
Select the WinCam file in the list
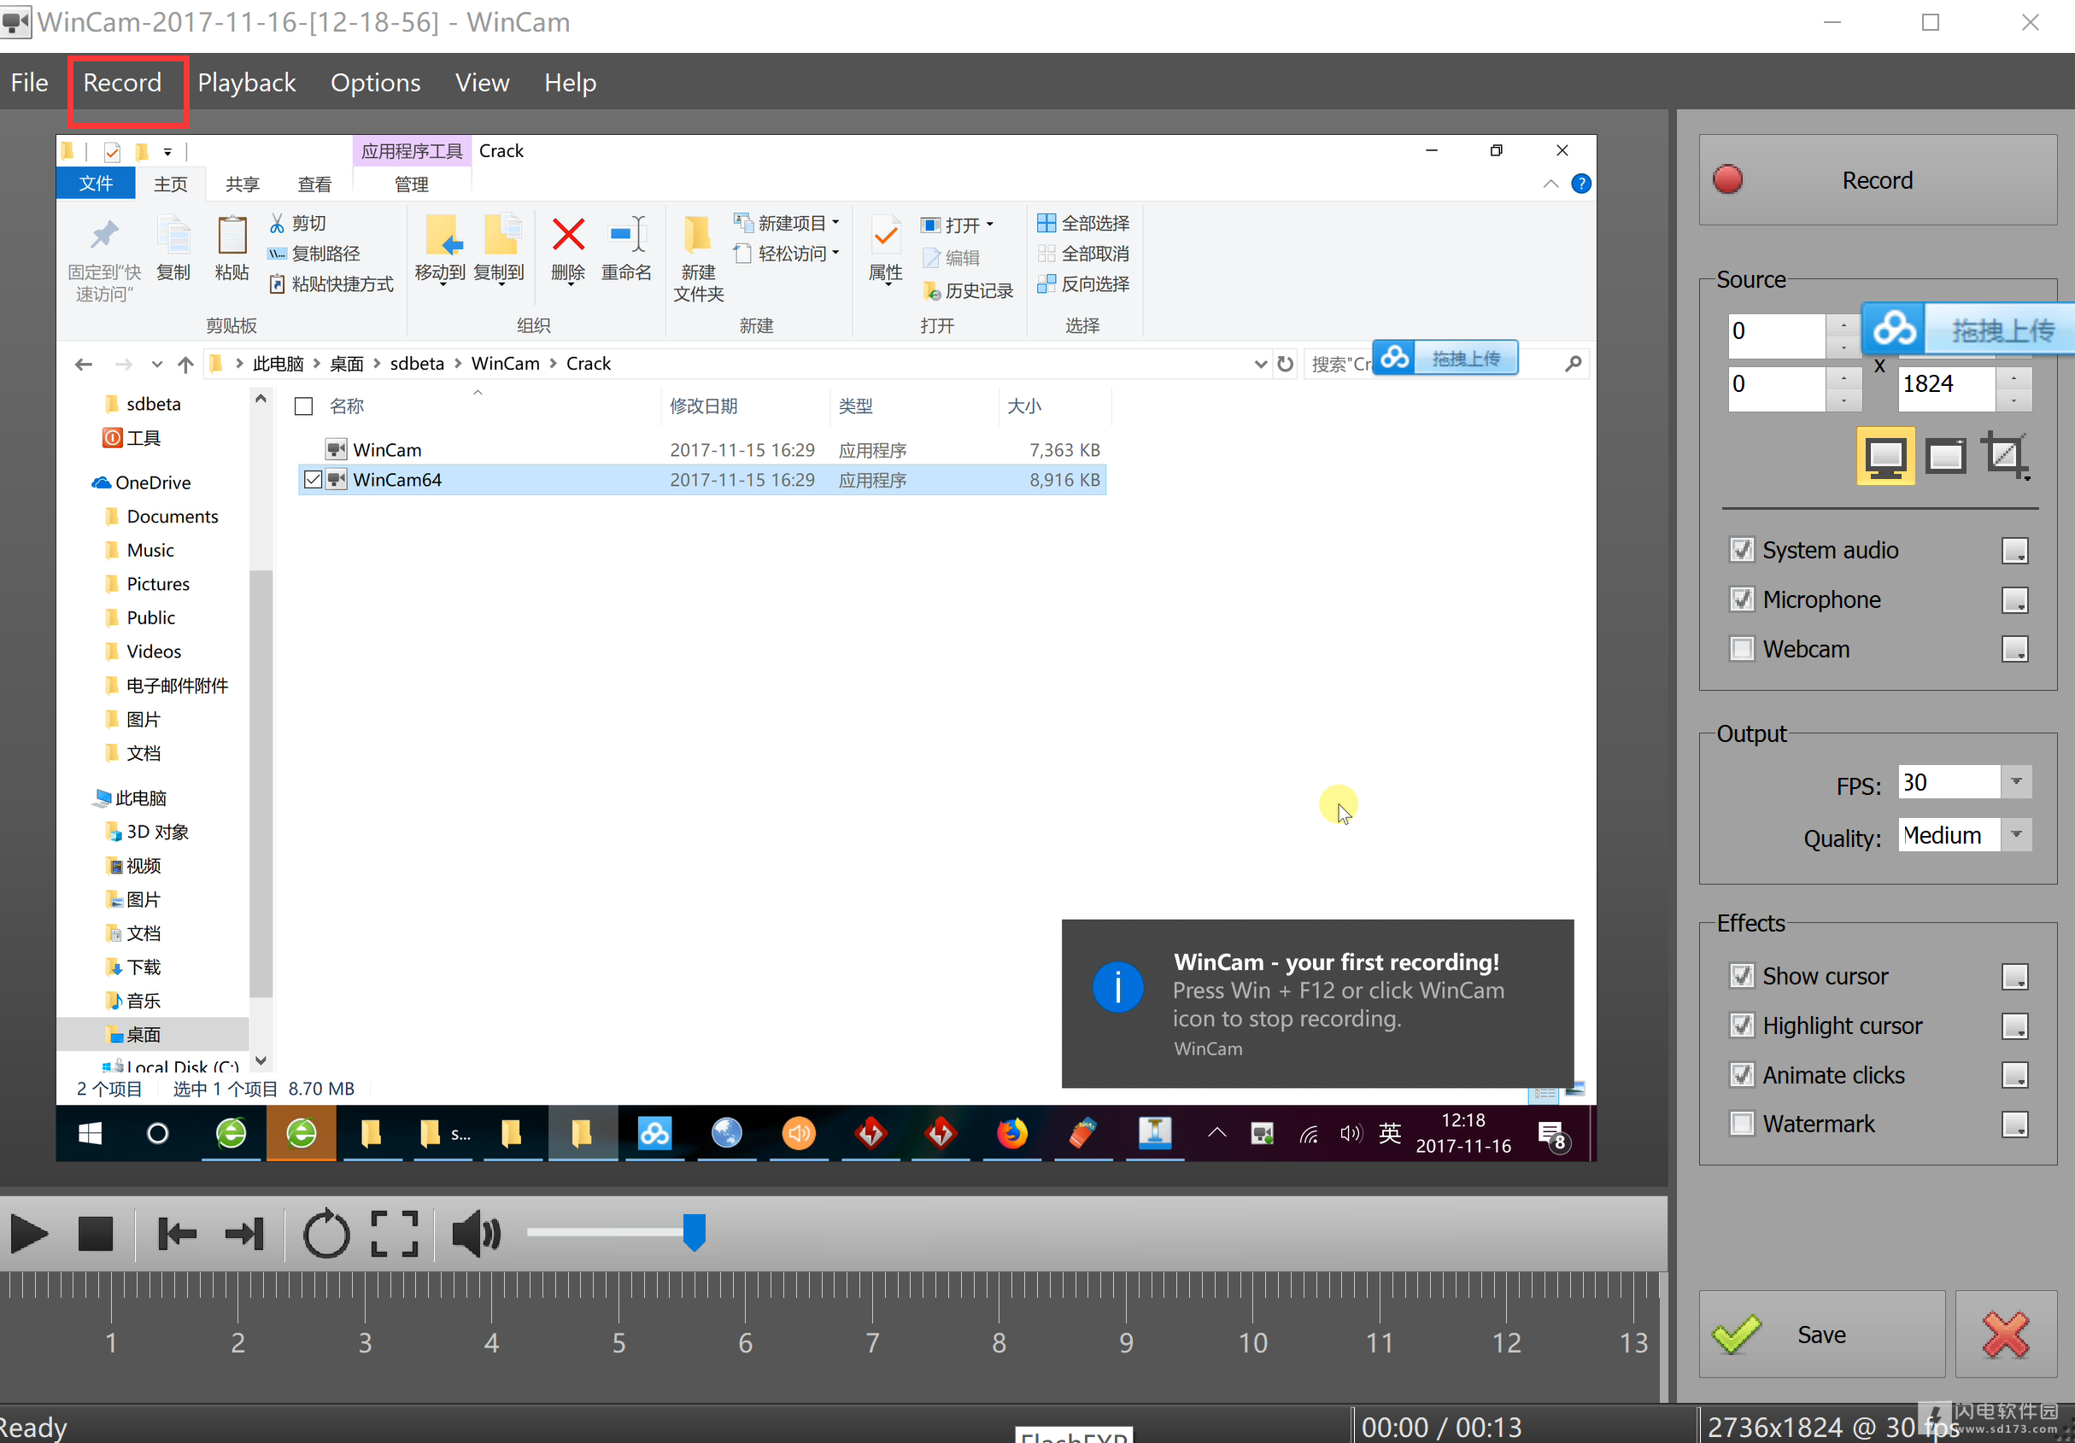point(703,450)
